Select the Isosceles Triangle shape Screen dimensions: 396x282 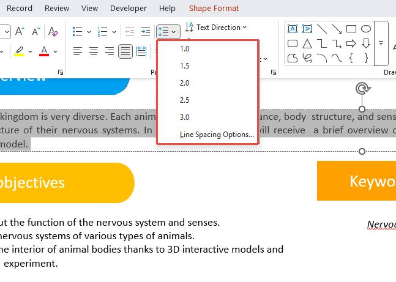[x=307, y=43]
